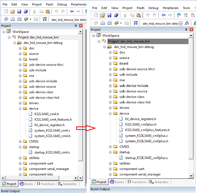
Task: Click Options for Target wand icon in right window
Action: click(187, 23)
